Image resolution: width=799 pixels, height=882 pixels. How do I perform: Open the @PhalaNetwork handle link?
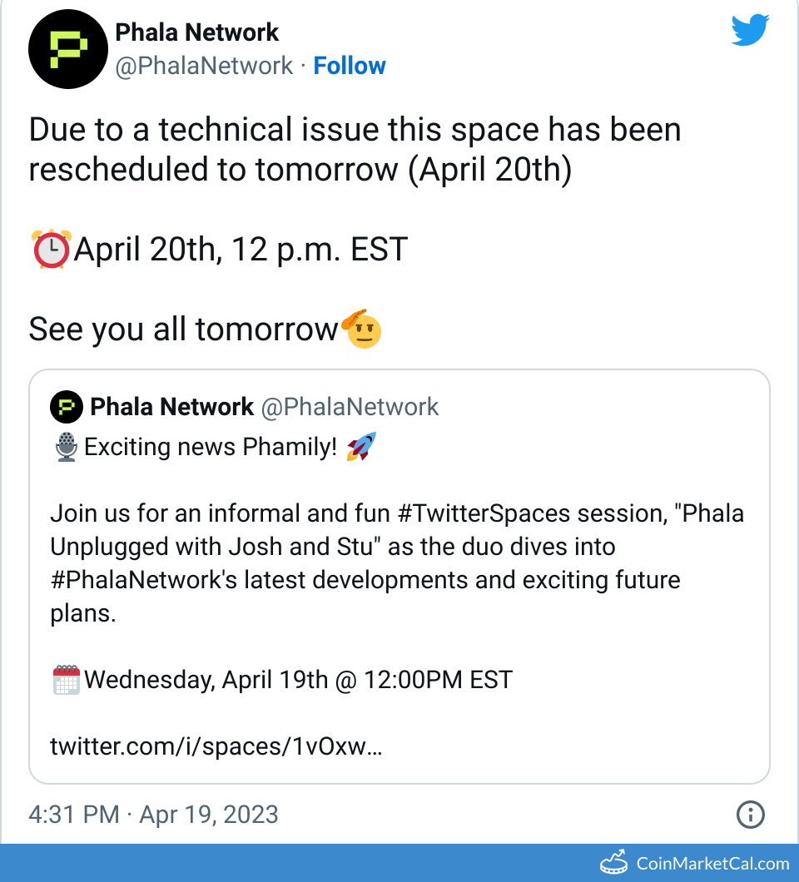click(x=204, y=66)
